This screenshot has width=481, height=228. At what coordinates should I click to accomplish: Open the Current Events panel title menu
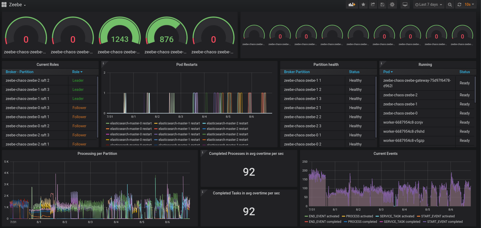[385, 154]
